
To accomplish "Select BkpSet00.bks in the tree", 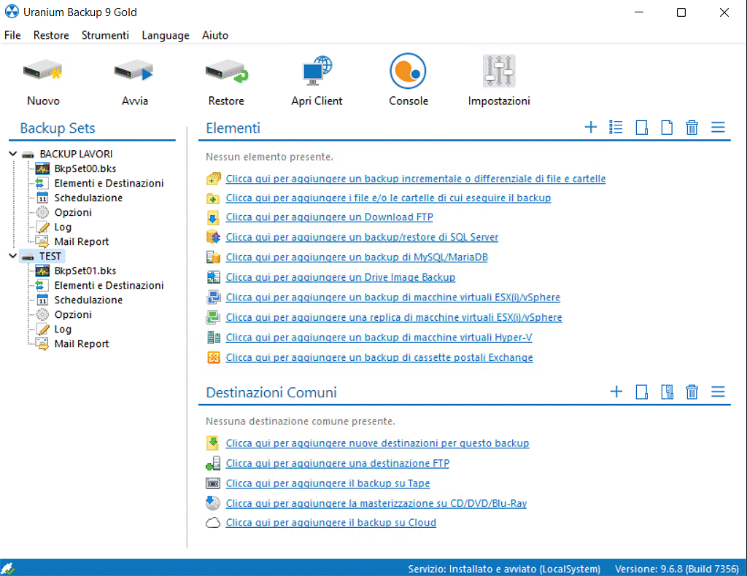I will click(x=85, y=168).
